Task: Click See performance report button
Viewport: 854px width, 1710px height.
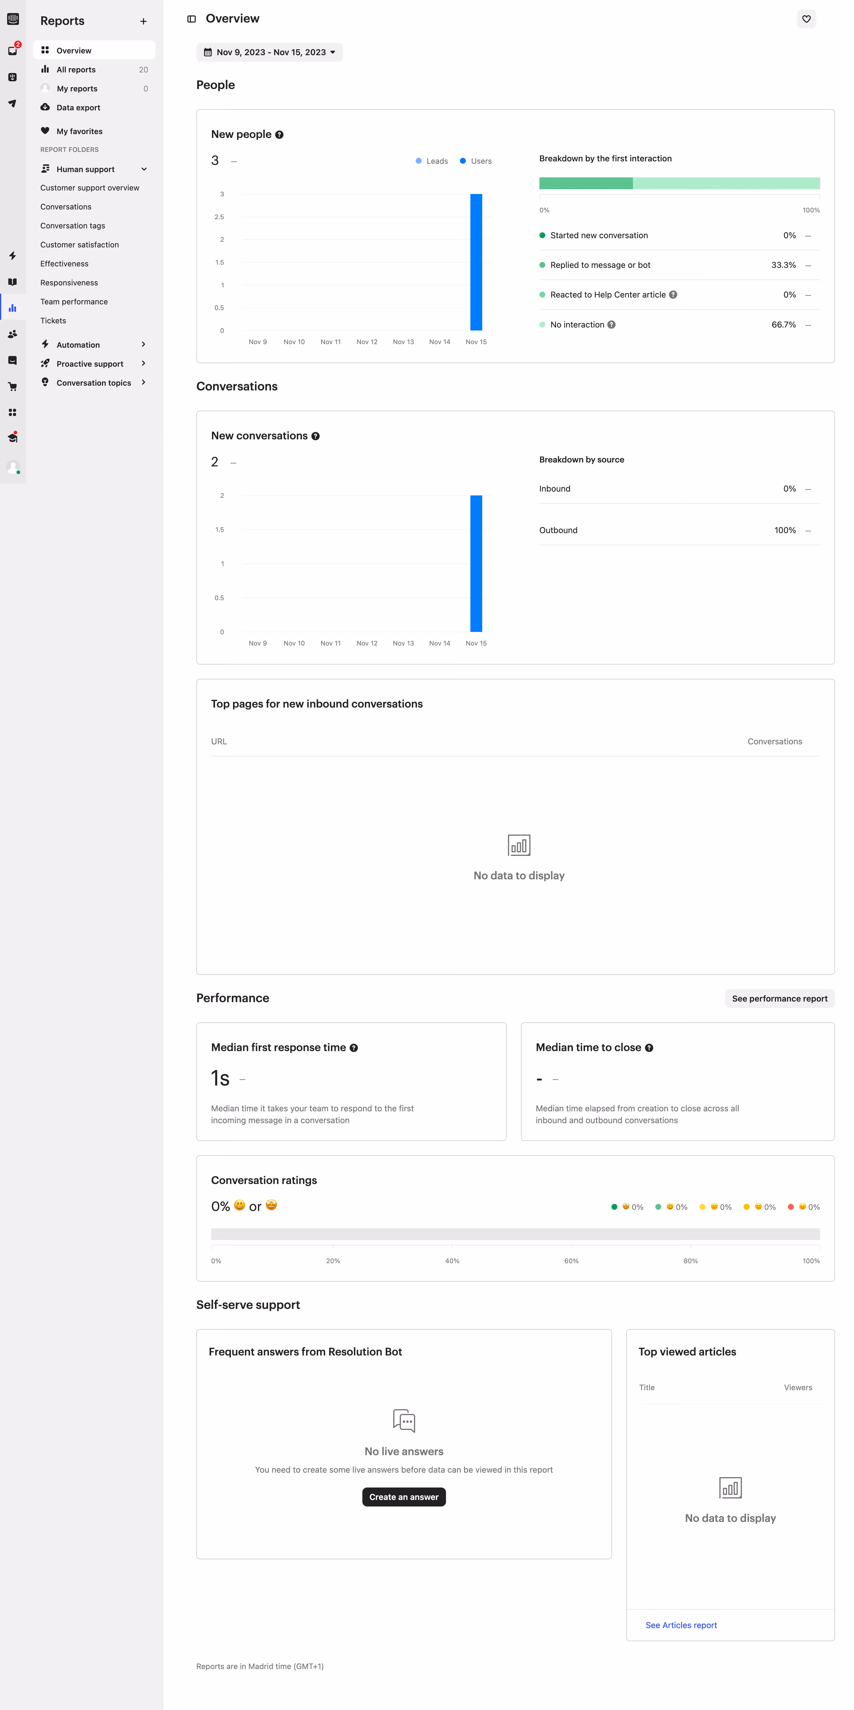Action: 780,998
